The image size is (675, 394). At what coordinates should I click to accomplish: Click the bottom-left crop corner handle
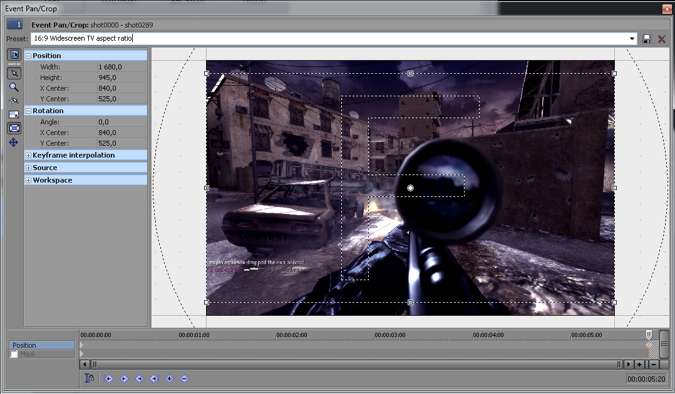206,303
